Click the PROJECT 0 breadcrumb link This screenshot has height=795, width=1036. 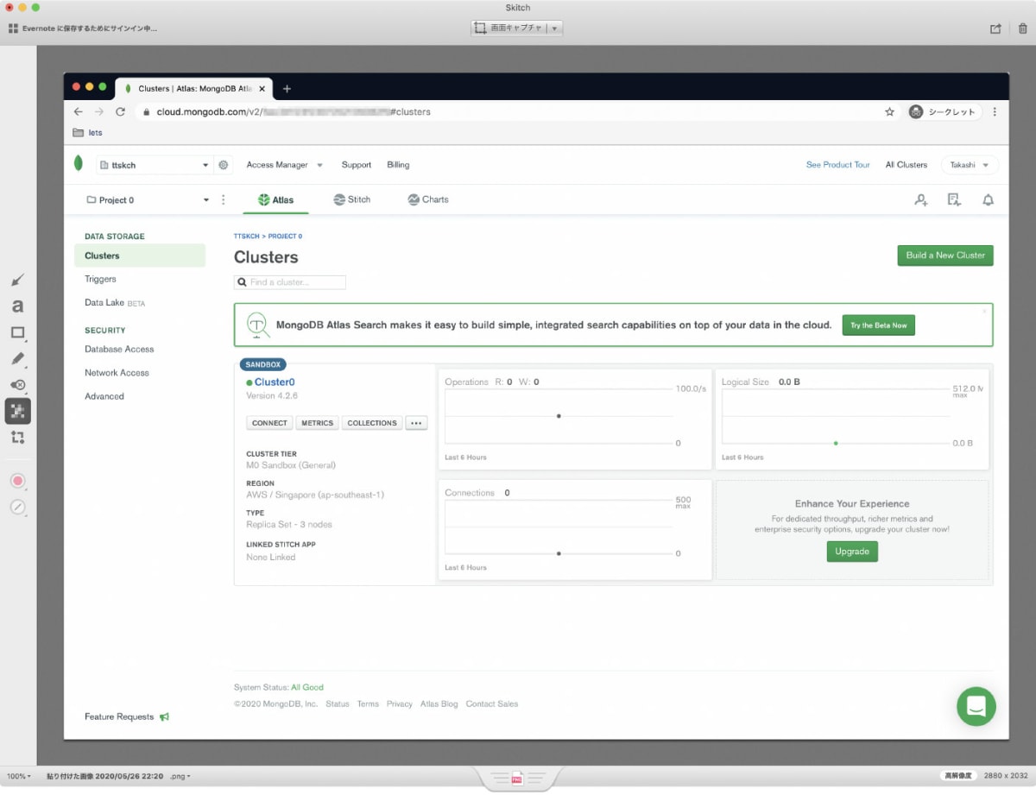tap(285, 236)
